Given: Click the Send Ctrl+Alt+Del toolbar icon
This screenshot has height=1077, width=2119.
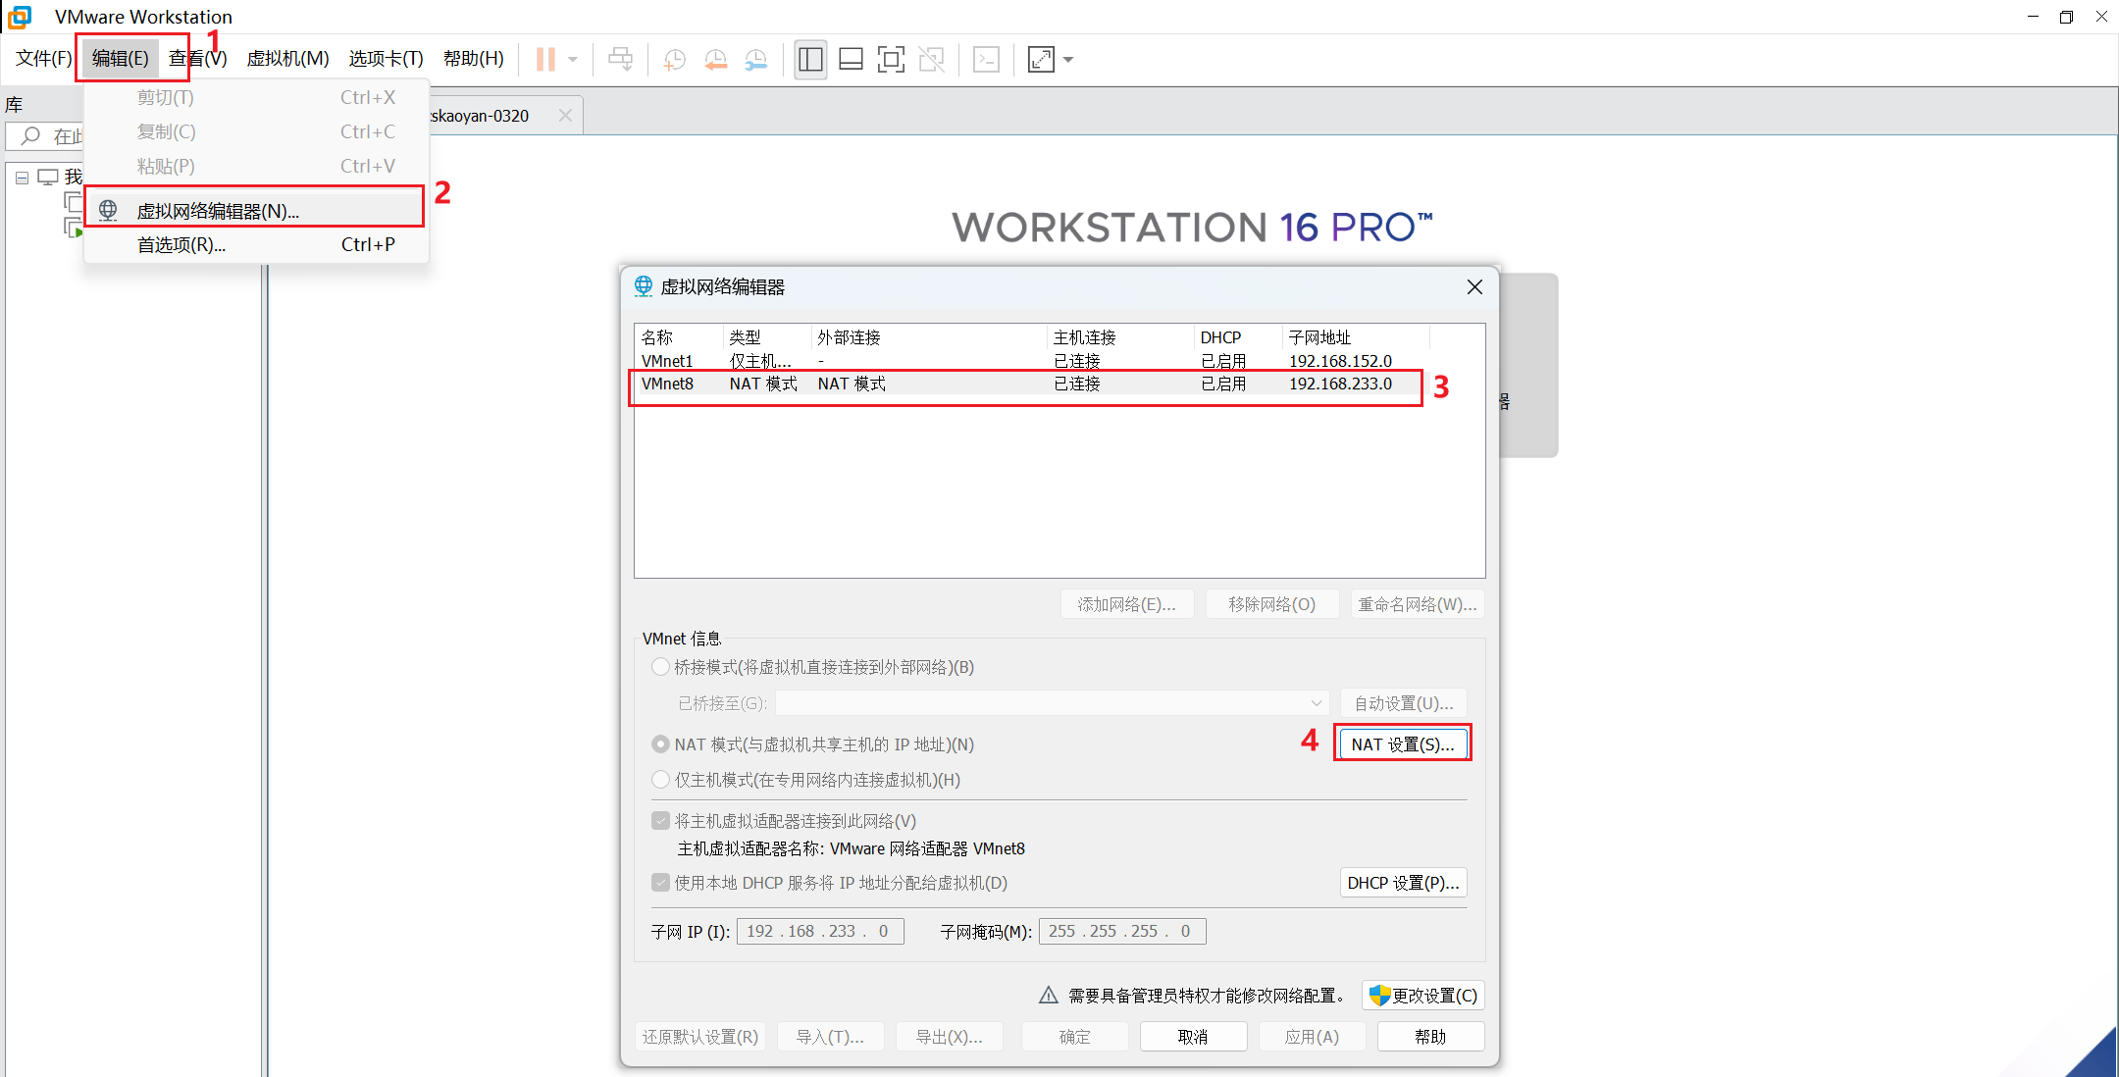Looking at the screenshot, I should click(x=621, y=60).
